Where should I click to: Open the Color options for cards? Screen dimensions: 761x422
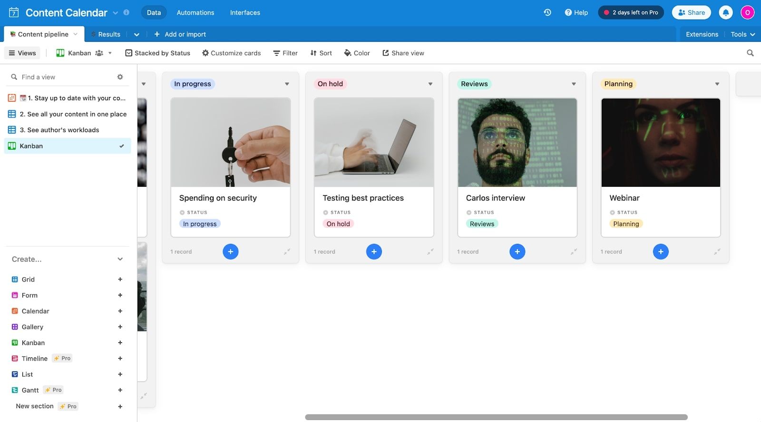[357, 53]
